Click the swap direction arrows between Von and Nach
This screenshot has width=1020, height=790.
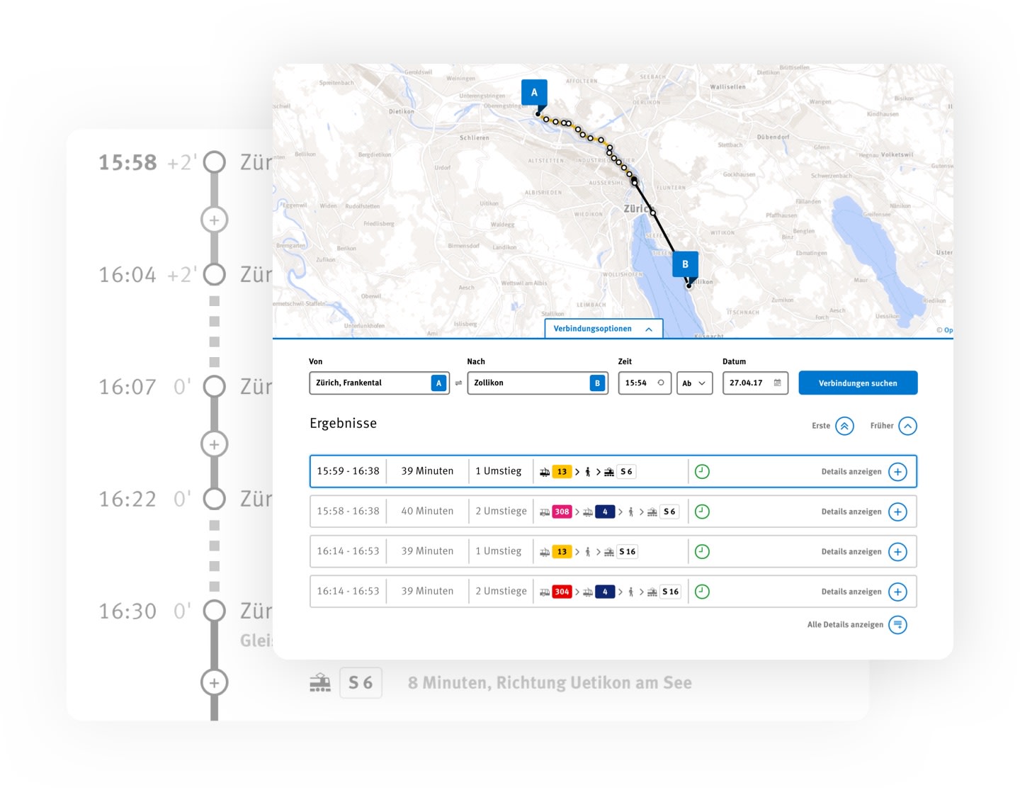460,383
